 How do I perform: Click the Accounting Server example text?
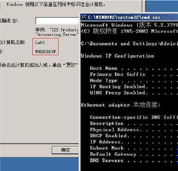coord(57,34)
